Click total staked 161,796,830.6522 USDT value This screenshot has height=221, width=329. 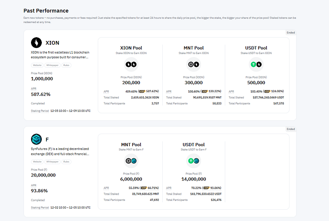(x=206, y=194)
